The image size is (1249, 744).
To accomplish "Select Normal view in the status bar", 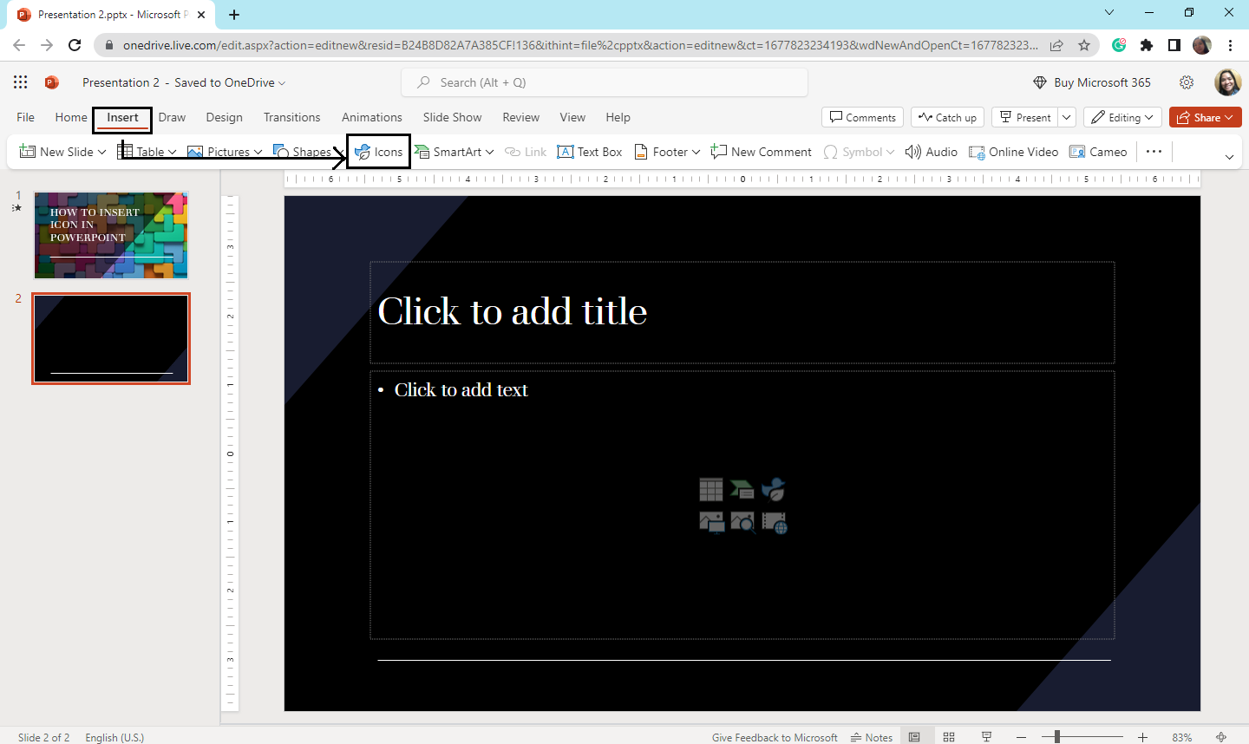I will [x=916, y=736].
